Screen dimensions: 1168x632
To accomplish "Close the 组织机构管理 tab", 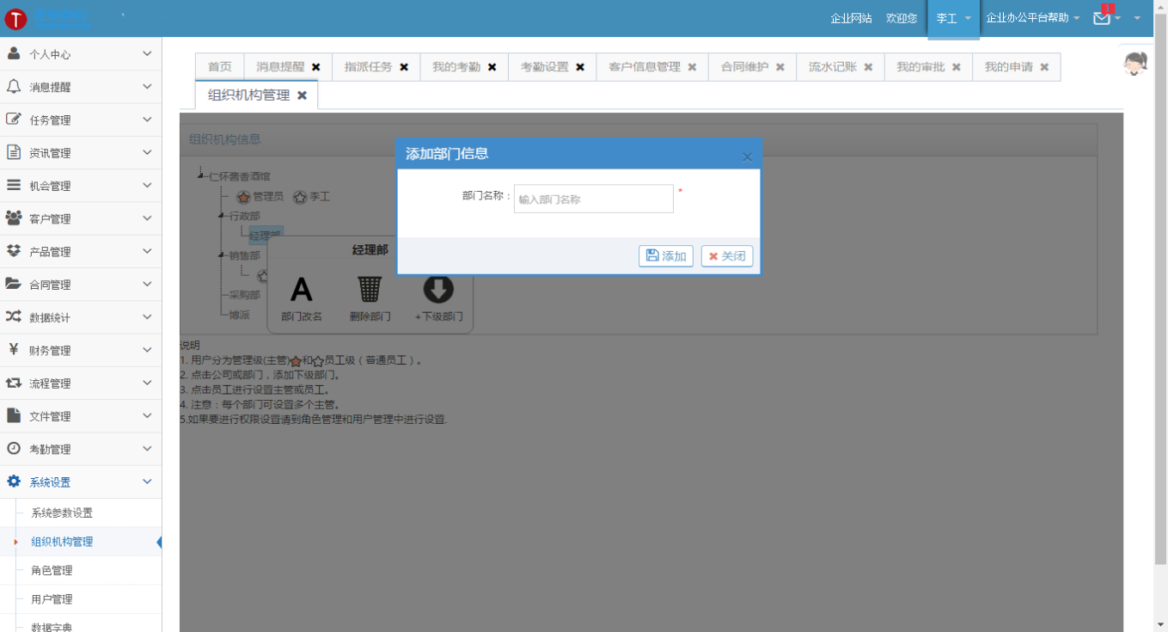I will tap(302, 95).
